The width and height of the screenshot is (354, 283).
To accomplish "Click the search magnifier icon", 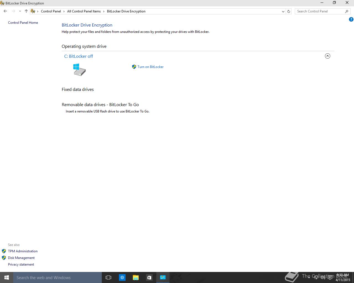I will coord(347,11).
